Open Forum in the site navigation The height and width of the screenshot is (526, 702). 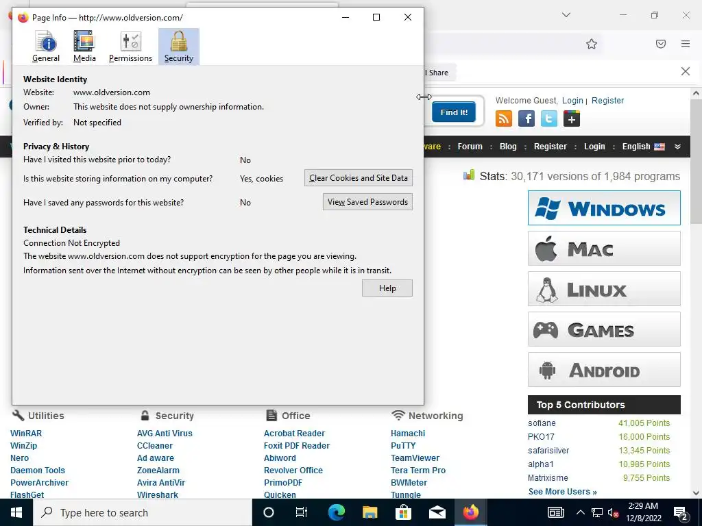pyautogui.click(x=470, y=147)
